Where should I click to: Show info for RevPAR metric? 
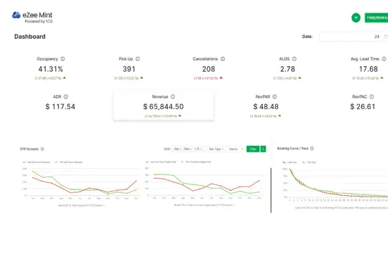click(275, 97)
